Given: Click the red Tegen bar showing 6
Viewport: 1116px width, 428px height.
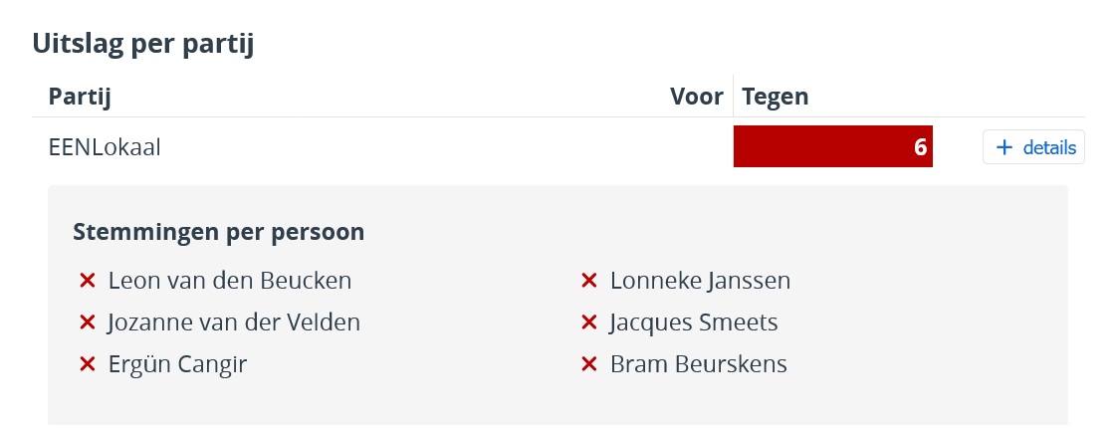Looking at the screenshot, I should click(x=832, y=147).
